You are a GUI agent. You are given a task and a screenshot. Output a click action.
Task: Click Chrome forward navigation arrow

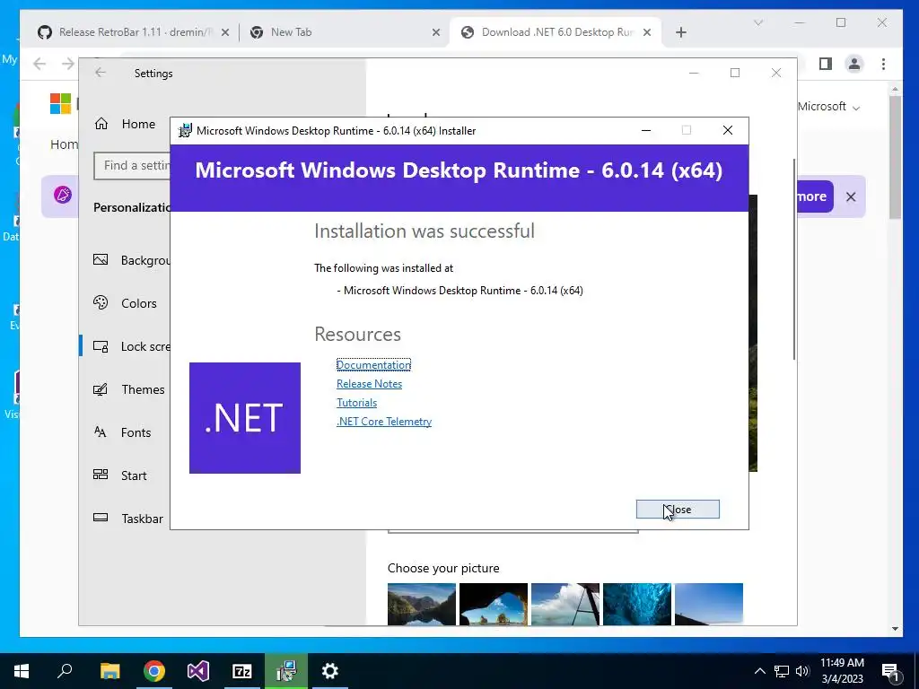point(68,64)
